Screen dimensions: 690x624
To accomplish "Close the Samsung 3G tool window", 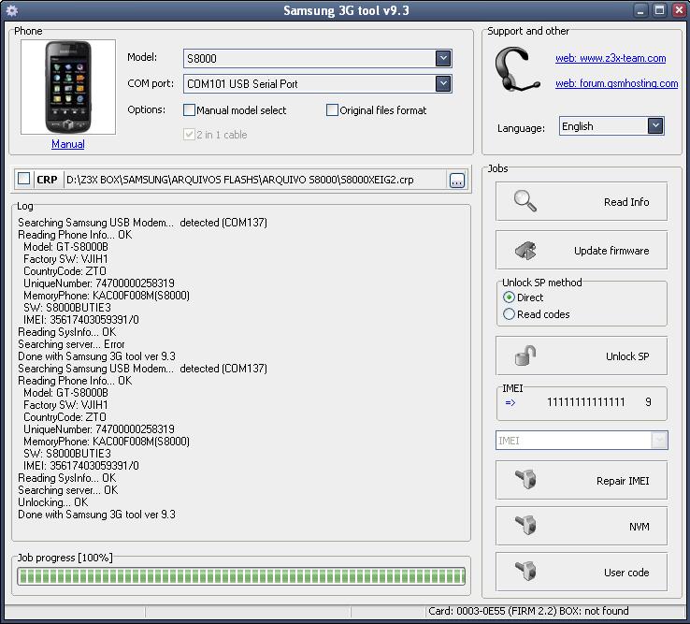I will coord(679,10).
